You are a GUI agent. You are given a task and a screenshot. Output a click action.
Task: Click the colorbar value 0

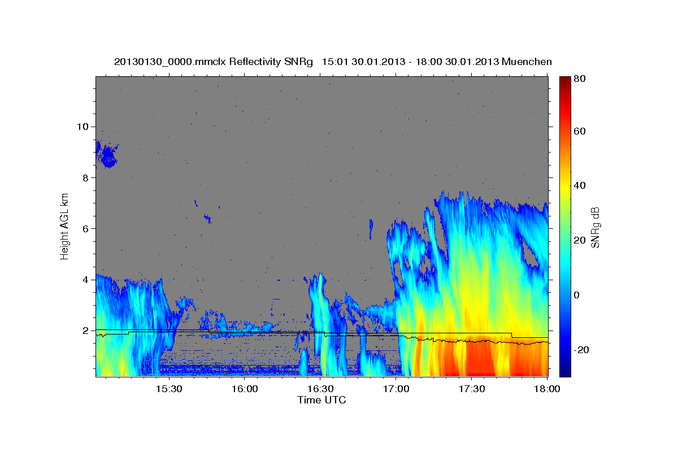click(x=577, y=295)
